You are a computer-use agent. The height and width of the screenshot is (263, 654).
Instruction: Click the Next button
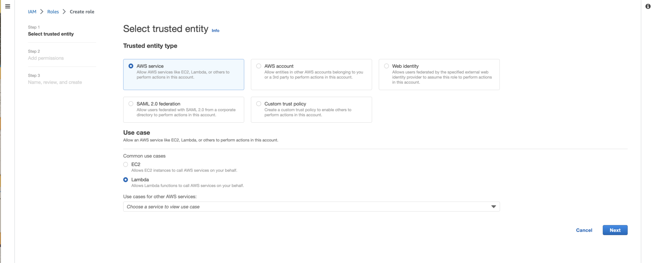[615, 230]
